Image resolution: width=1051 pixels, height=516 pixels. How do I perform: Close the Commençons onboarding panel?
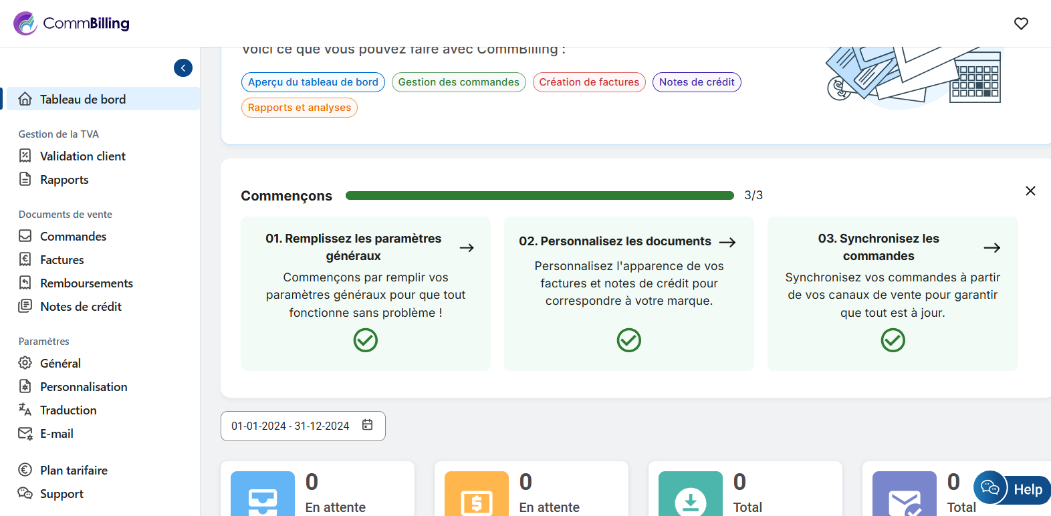1030,191
